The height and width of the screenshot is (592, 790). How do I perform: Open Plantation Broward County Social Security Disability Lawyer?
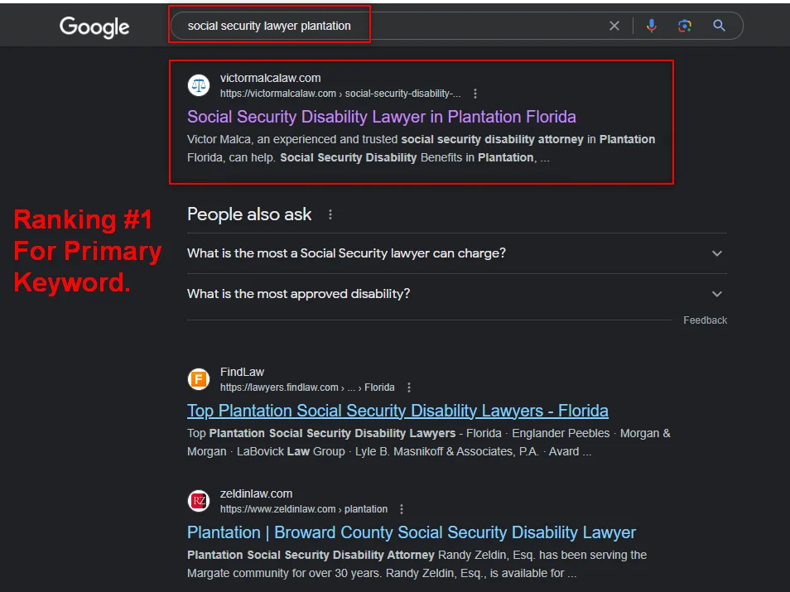coord(411,532)
